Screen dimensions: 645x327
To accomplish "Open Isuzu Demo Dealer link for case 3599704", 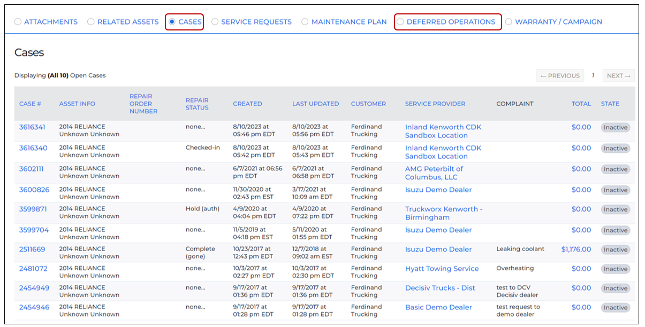I will 438,230.
